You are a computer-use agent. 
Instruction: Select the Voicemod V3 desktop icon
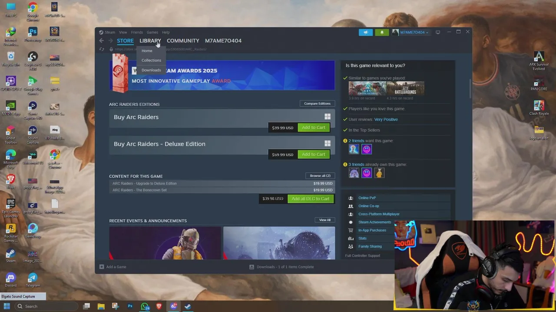tap(33, 158)
